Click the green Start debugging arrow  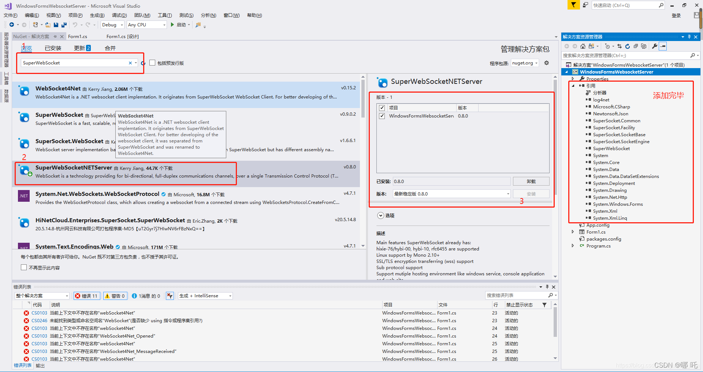[x=172, y=25]
